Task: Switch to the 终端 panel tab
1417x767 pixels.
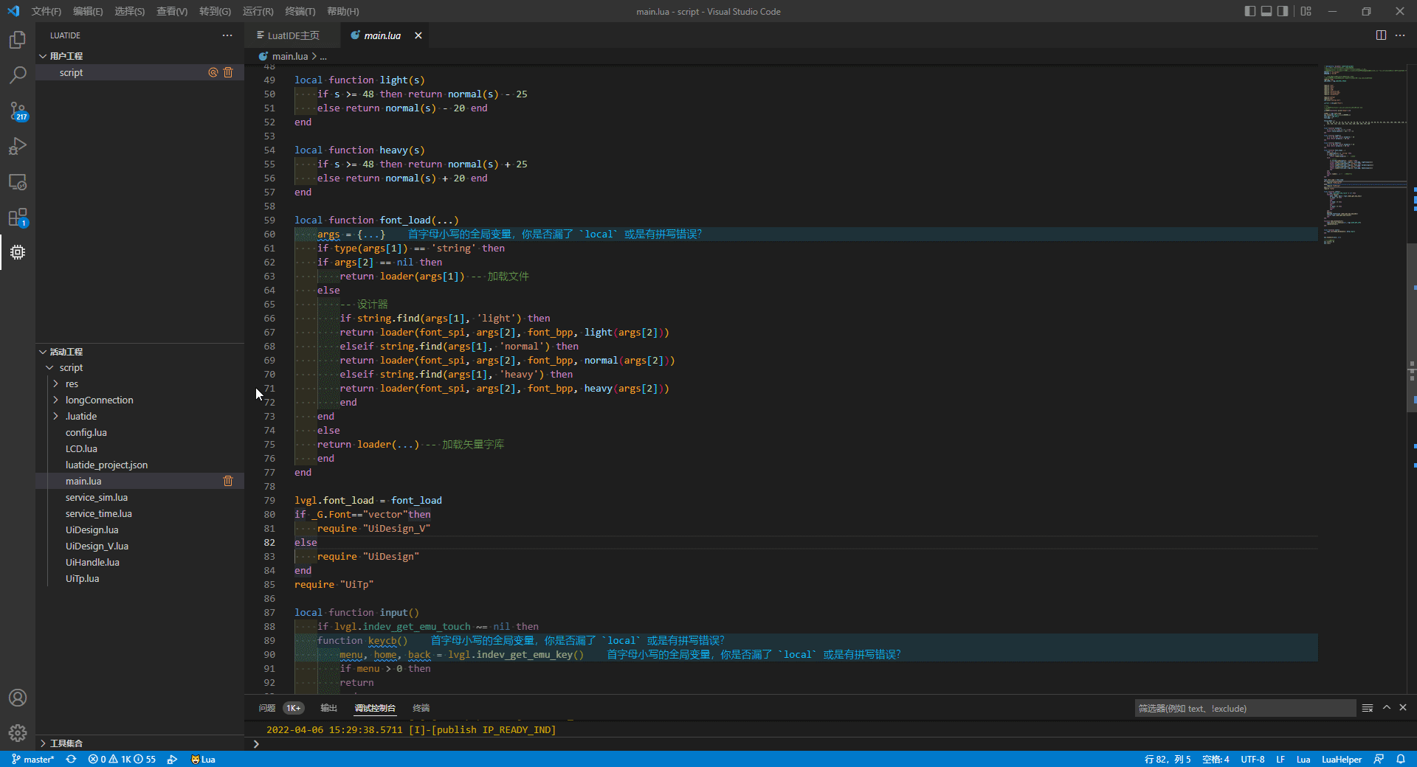Action: click(x=421, y=708)
